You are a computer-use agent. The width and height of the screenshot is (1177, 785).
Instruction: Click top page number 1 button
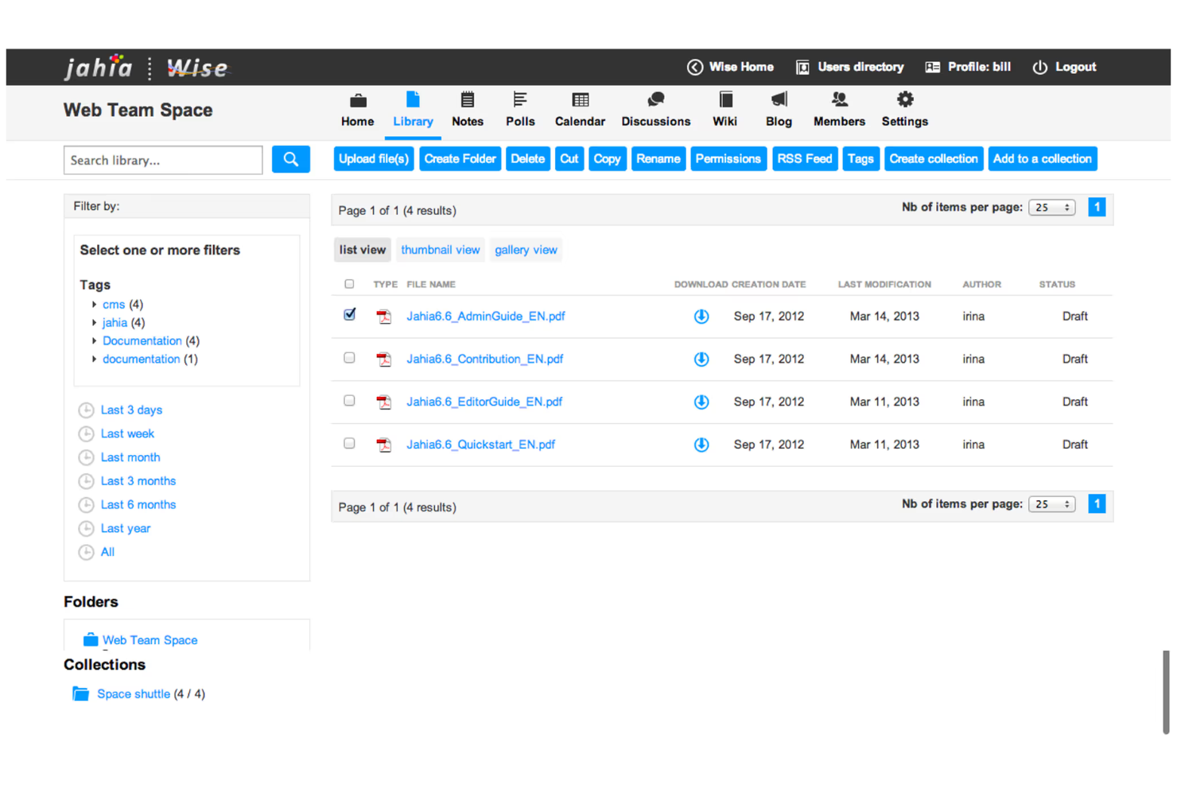pyautogui.click(x=1097, y=208)
